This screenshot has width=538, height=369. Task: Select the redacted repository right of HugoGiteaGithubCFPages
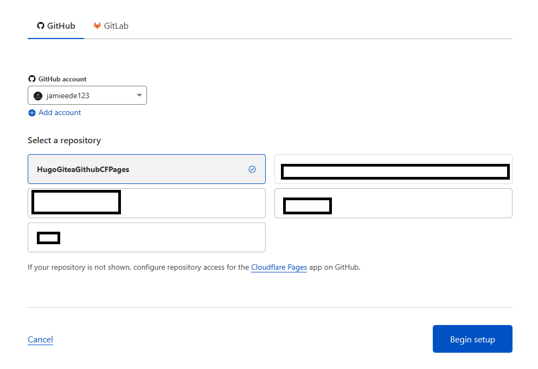[x=393, y=169]
